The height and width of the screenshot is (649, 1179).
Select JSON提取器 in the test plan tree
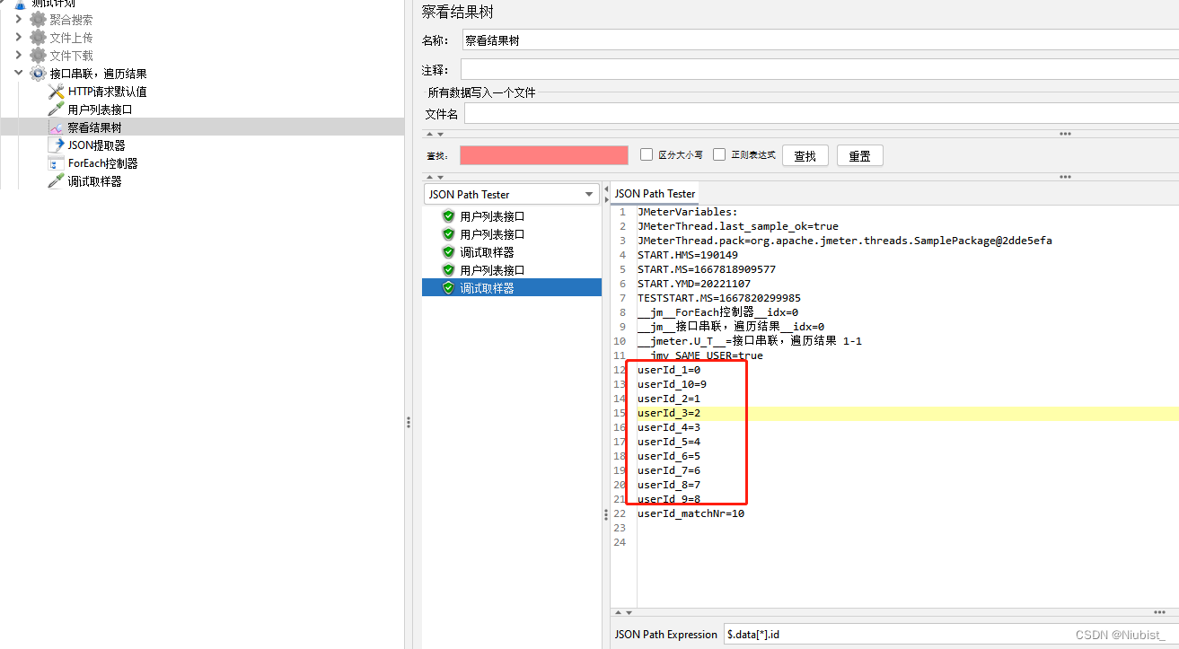97,145
